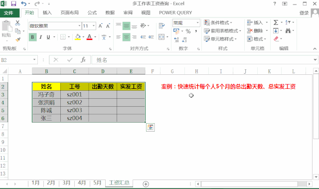Collapse the ribbon with chevron arrow
The width and height of the screenshot is (319, 189).
(x=315, y=49)
